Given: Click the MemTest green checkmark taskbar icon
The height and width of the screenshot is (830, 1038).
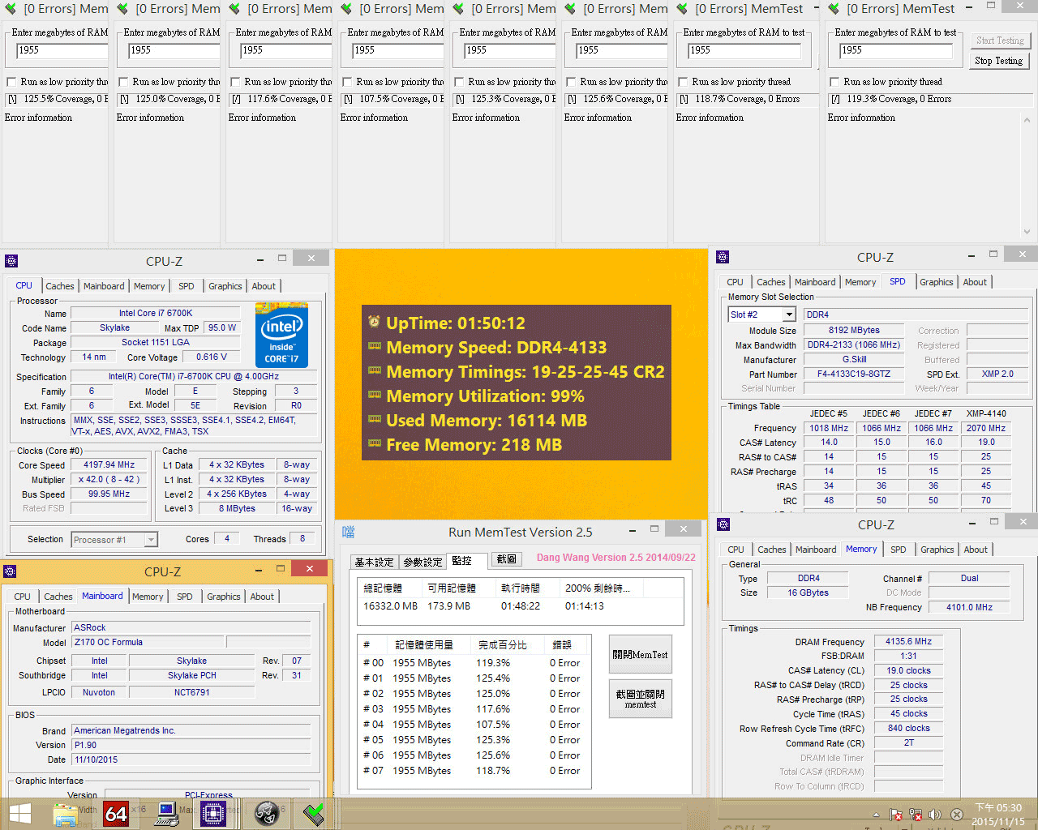Looking at the screenshot, I should pyautogui.click(x=313, y=813).
